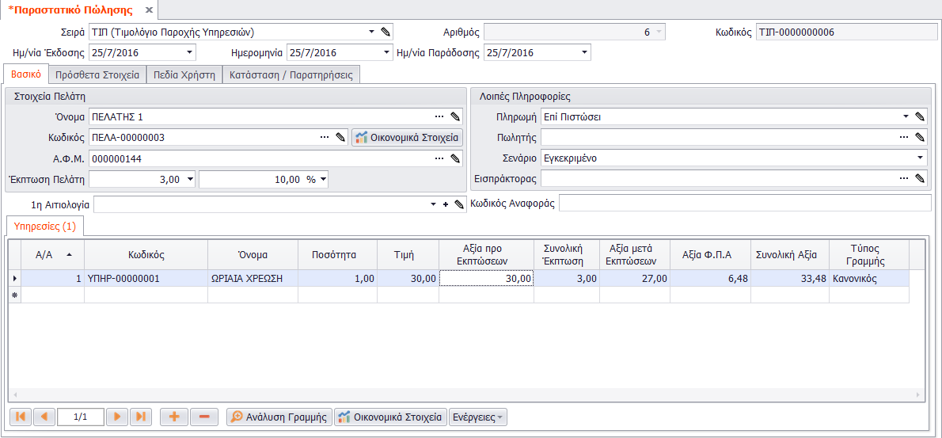
Task: Open Πληρωμή payment dropdown
Action: pos(906,116)
